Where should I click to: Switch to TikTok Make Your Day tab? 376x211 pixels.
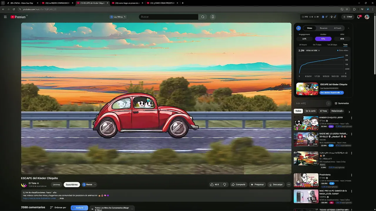(22, 3)
